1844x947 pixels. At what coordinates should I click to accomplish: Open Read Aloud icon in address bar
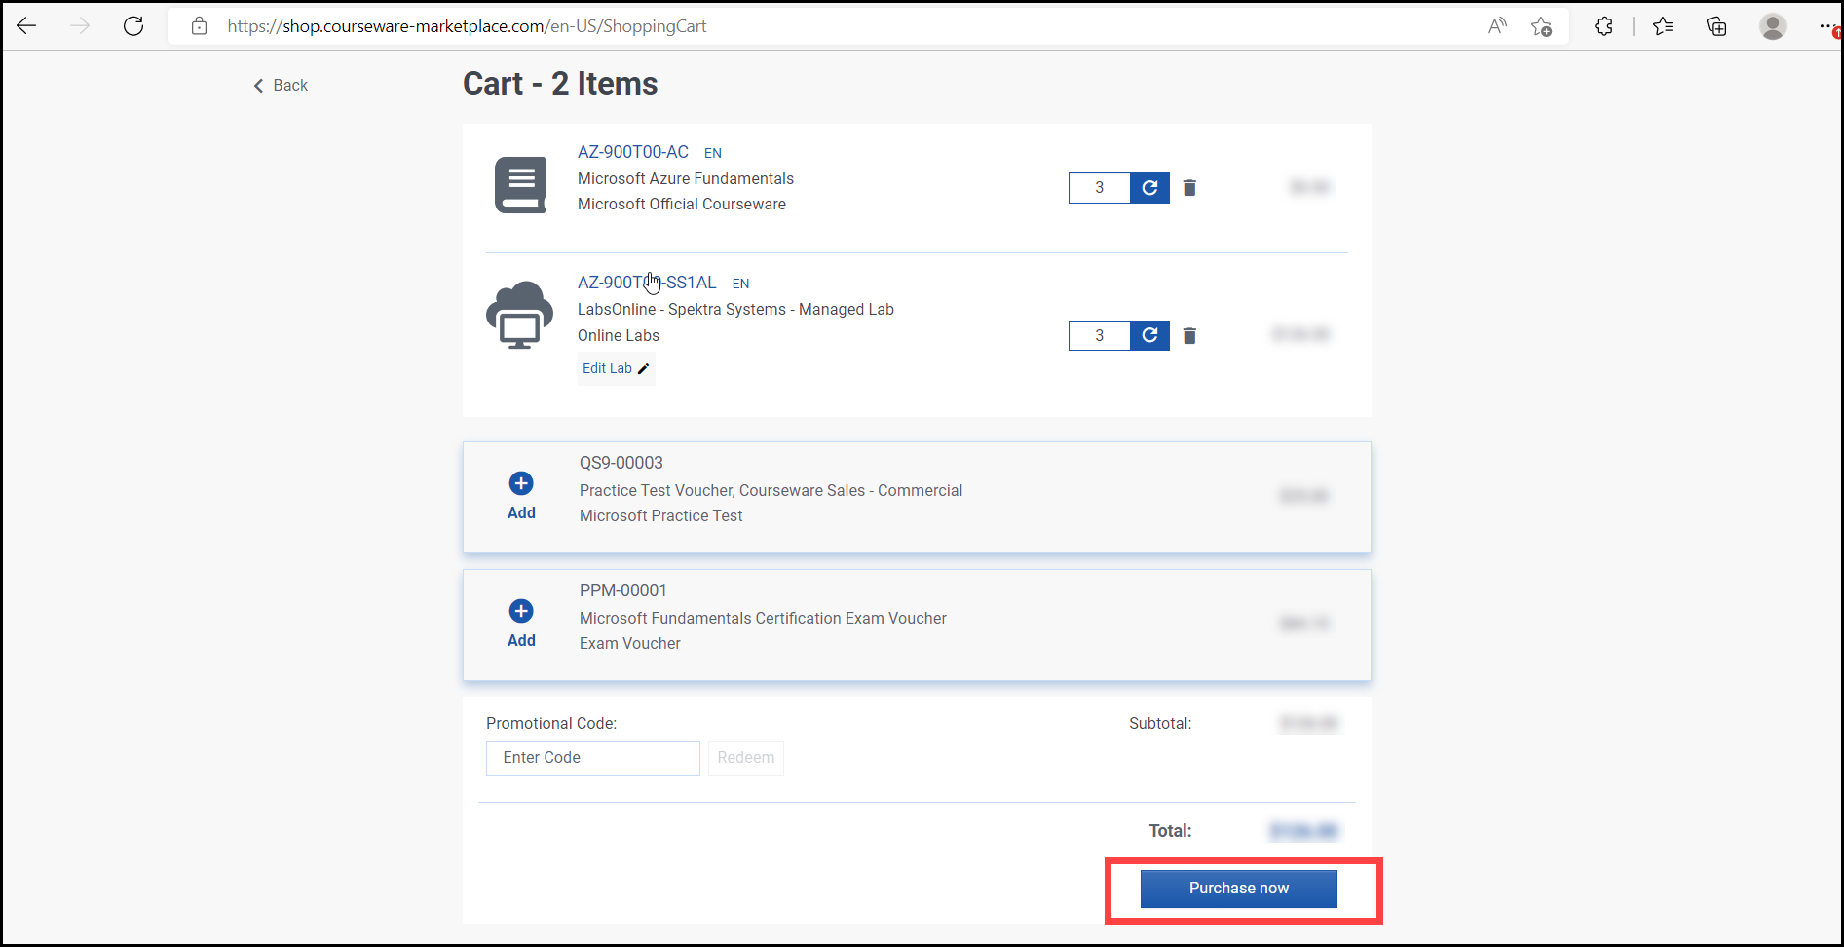click(1497, 26)
